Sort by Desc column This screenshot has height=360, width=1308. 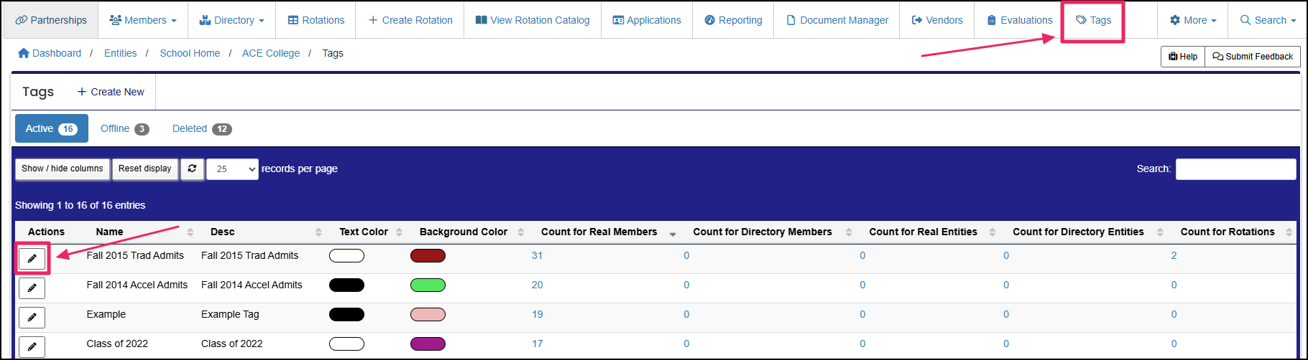coord(262,232)
